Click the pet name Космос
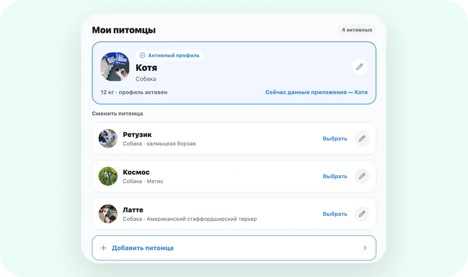The height and width of the screenshot is (277, 468). [x=136, y=172]
